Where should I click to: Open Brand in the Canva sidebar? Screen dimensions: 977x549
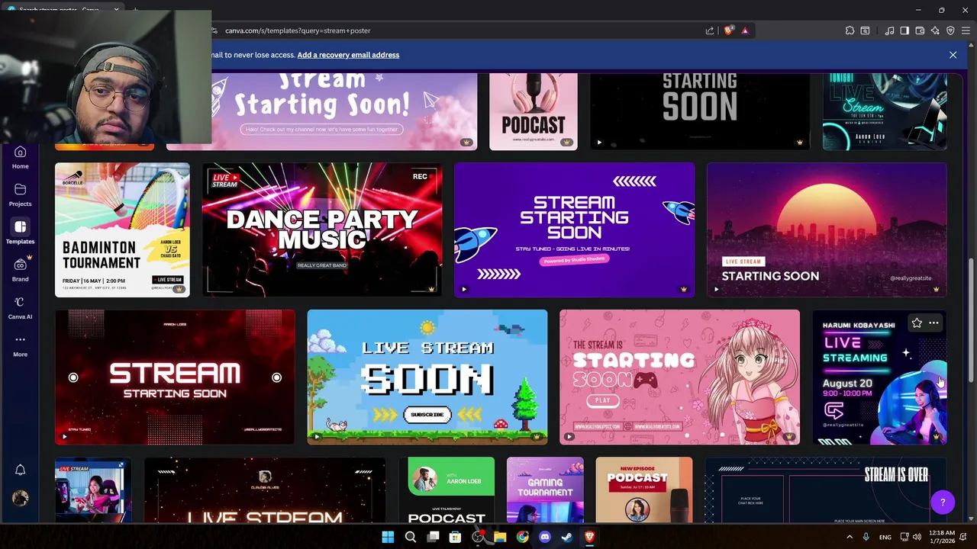(20, 269)
